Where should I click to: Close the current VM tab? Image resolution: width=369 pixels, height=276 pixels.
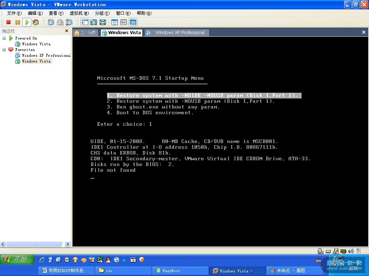point(364,32)
